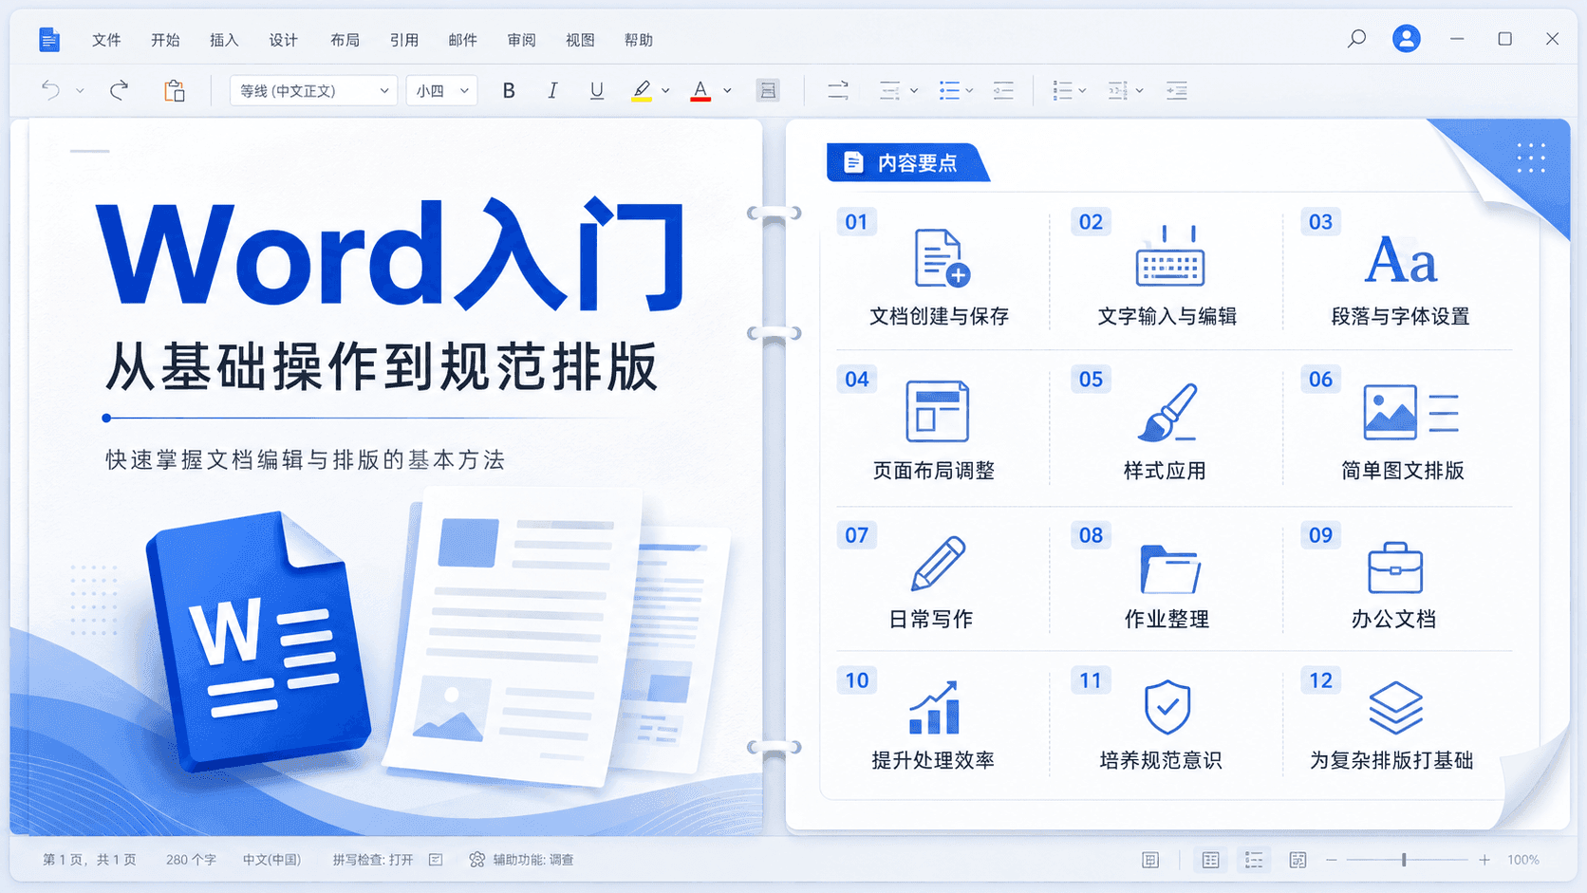
Task: Open the user account avatar
Action: [1407, 39]
